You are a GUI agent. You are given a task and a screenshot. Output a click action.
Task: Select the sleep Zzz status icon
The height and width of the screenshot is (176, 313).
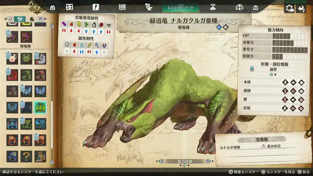click(86, 24)
